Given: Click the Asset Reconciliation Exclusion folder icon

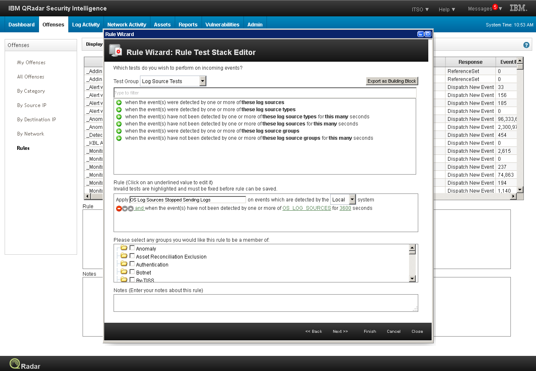Looking at the screenshot, I should (124, 256).
